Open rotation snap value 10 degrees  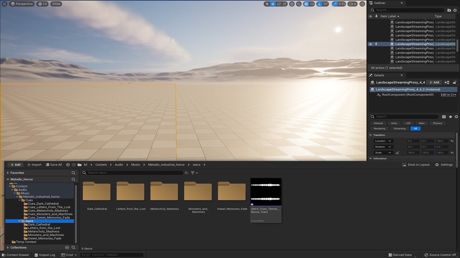point(326,4)
